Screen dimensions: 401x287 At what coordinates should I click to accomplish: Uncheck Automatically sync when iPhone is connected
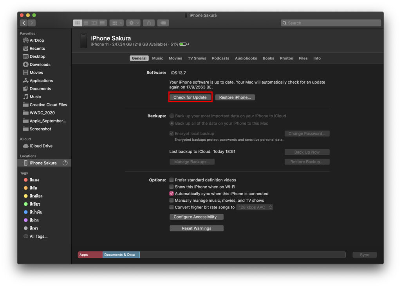pos(172,194)
